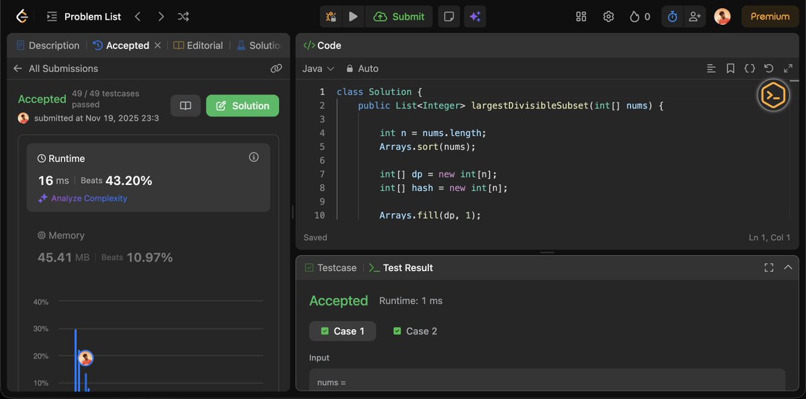Image resolution: width=806 pixels, height=399 pixels.
Task: Open the Solutions tab
Action: tap(259, 45)
